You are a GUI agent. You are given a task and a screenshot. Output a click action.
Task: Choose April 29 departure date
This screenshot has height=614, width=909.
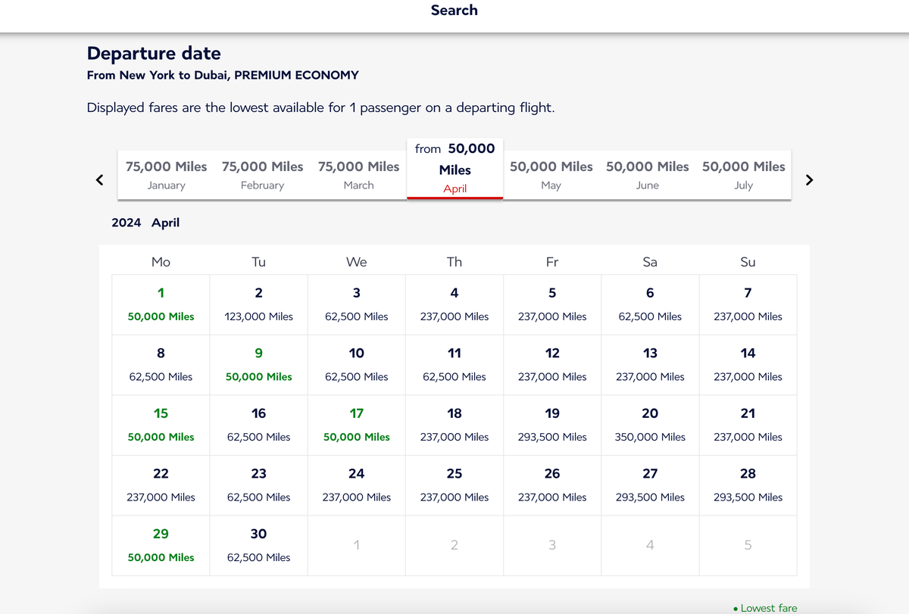(x=161, y=545)
